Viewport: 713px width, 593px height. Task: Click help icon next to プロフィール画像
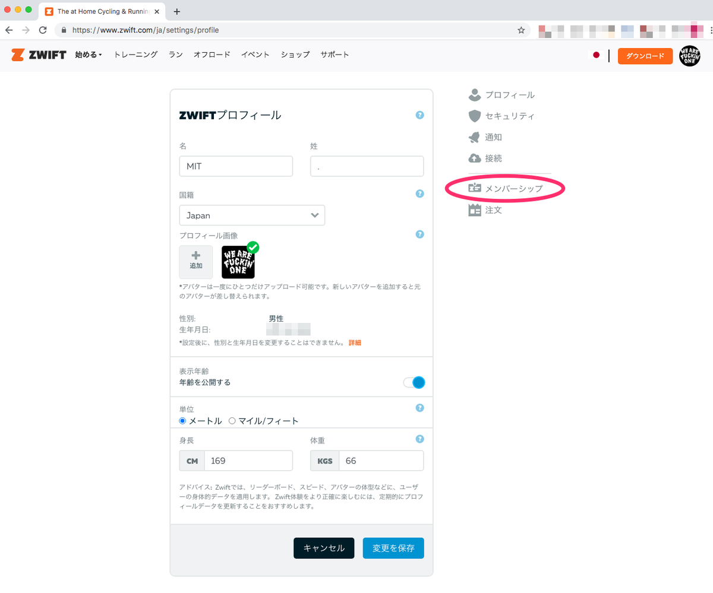(x=420, y=234)
